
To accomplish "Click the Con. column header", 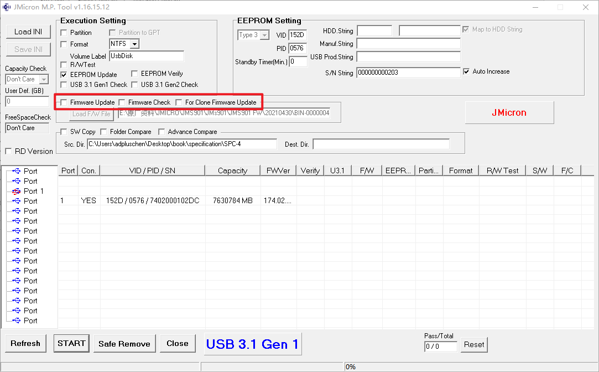I will coord(89,170).
